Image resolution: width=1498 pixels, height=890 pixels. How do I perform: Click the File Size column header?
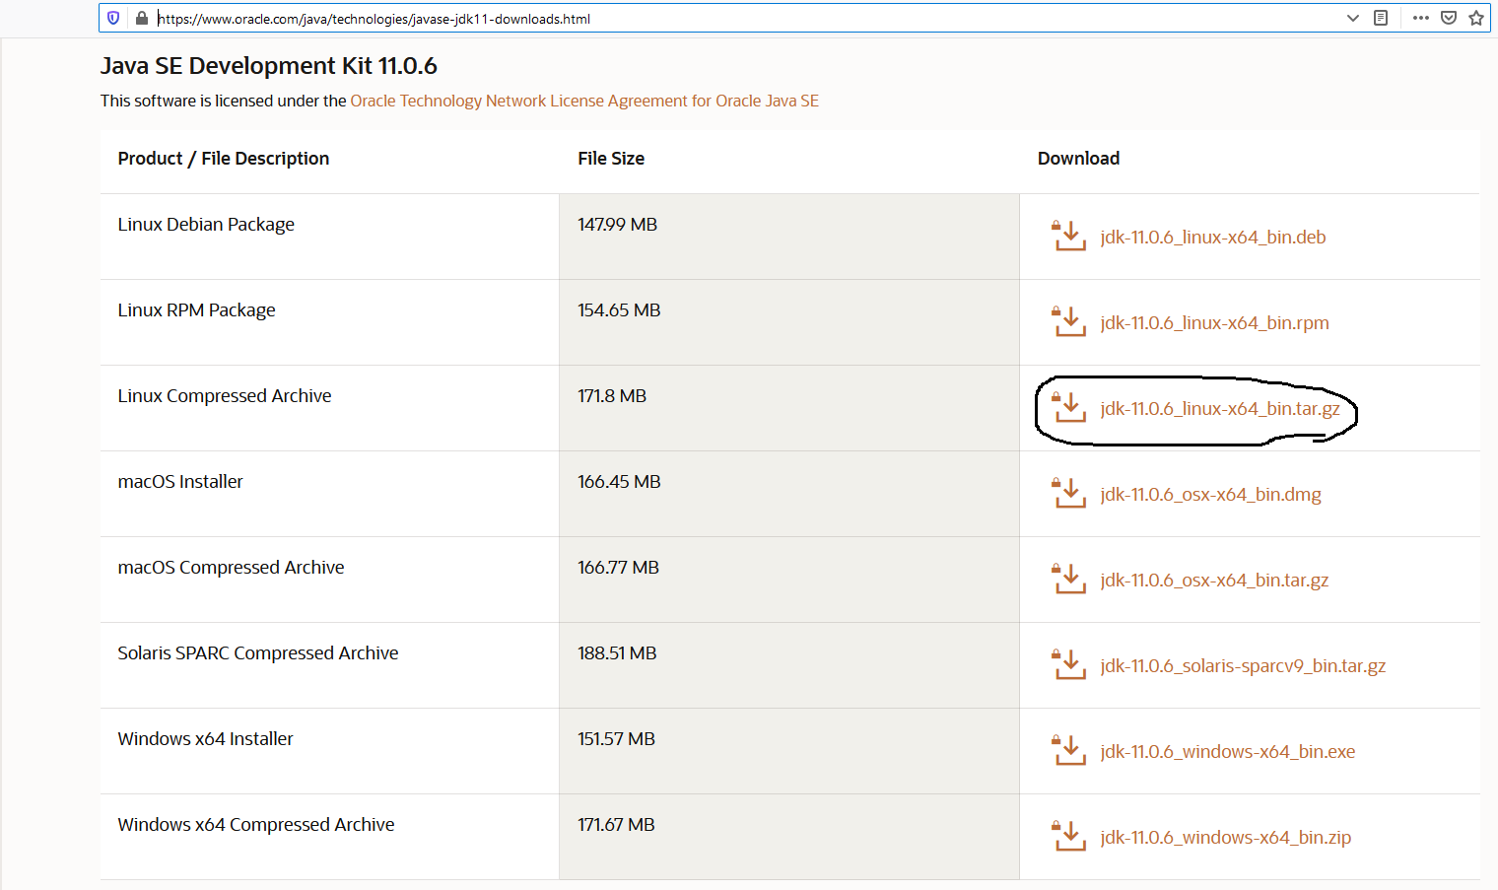point(611,159)
